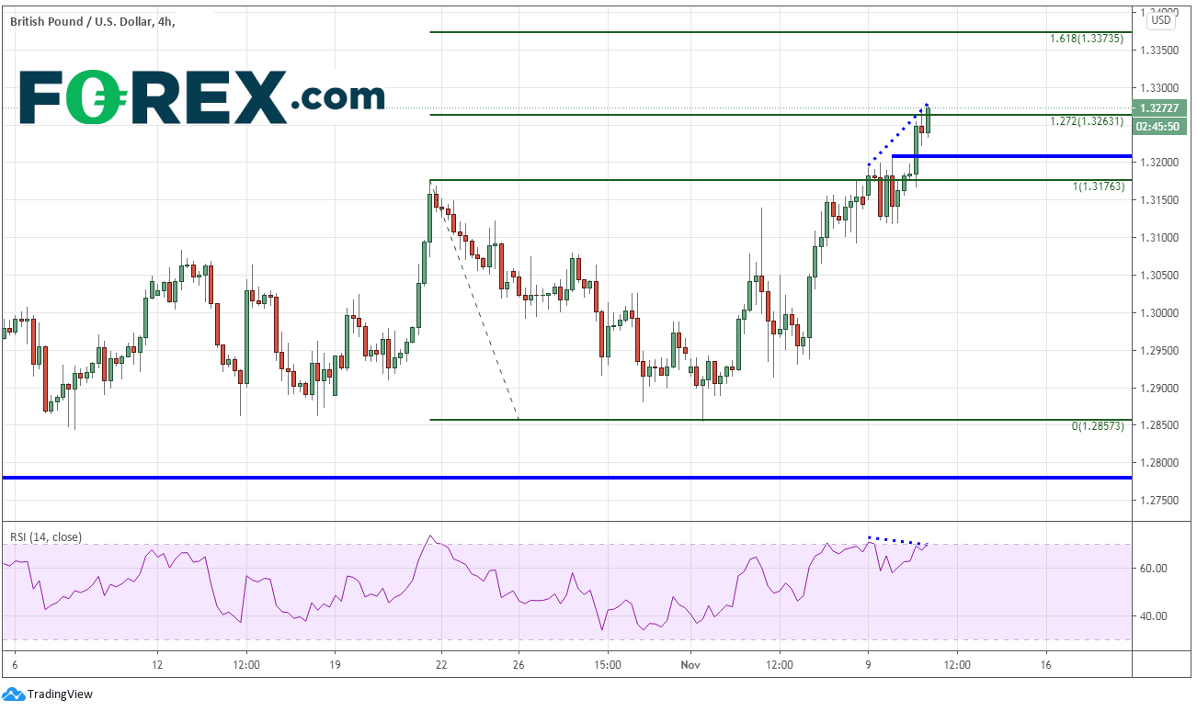Screen dimensions: 1197x711
Task: Click the 1.27500 price axis label
Action: (1159, 501)
